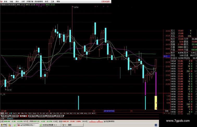Click the 2014/10/15/三 date marker
197x127 pixels.
(x=109, y=111)
